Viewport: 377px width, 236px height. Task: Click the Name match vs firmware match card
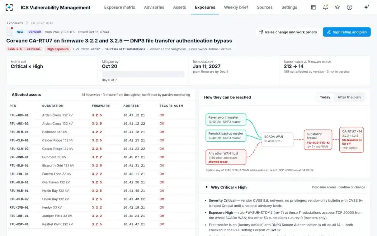click(x=325, y=70)
